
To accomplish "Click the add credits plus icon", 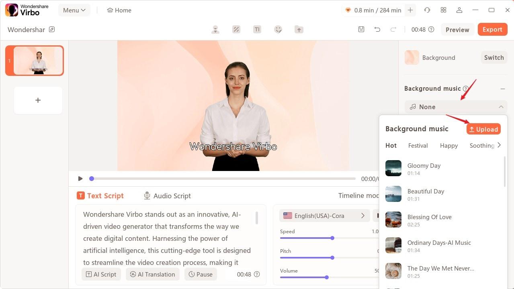I will tap(410, 10).
